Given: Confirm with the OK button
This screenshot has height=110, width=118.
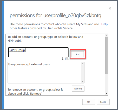Looking at the screenshot, I should pos(89,102).
